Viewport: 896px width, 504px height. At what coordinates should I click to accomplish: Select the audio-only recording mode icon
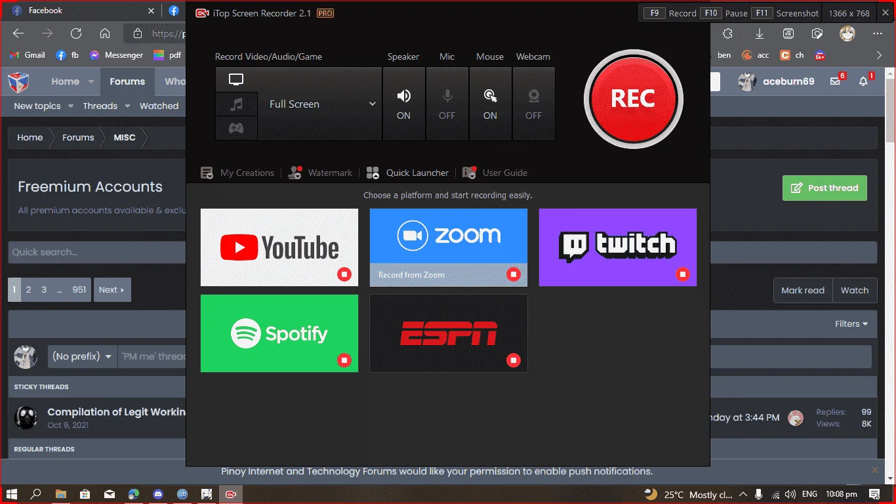236,104
